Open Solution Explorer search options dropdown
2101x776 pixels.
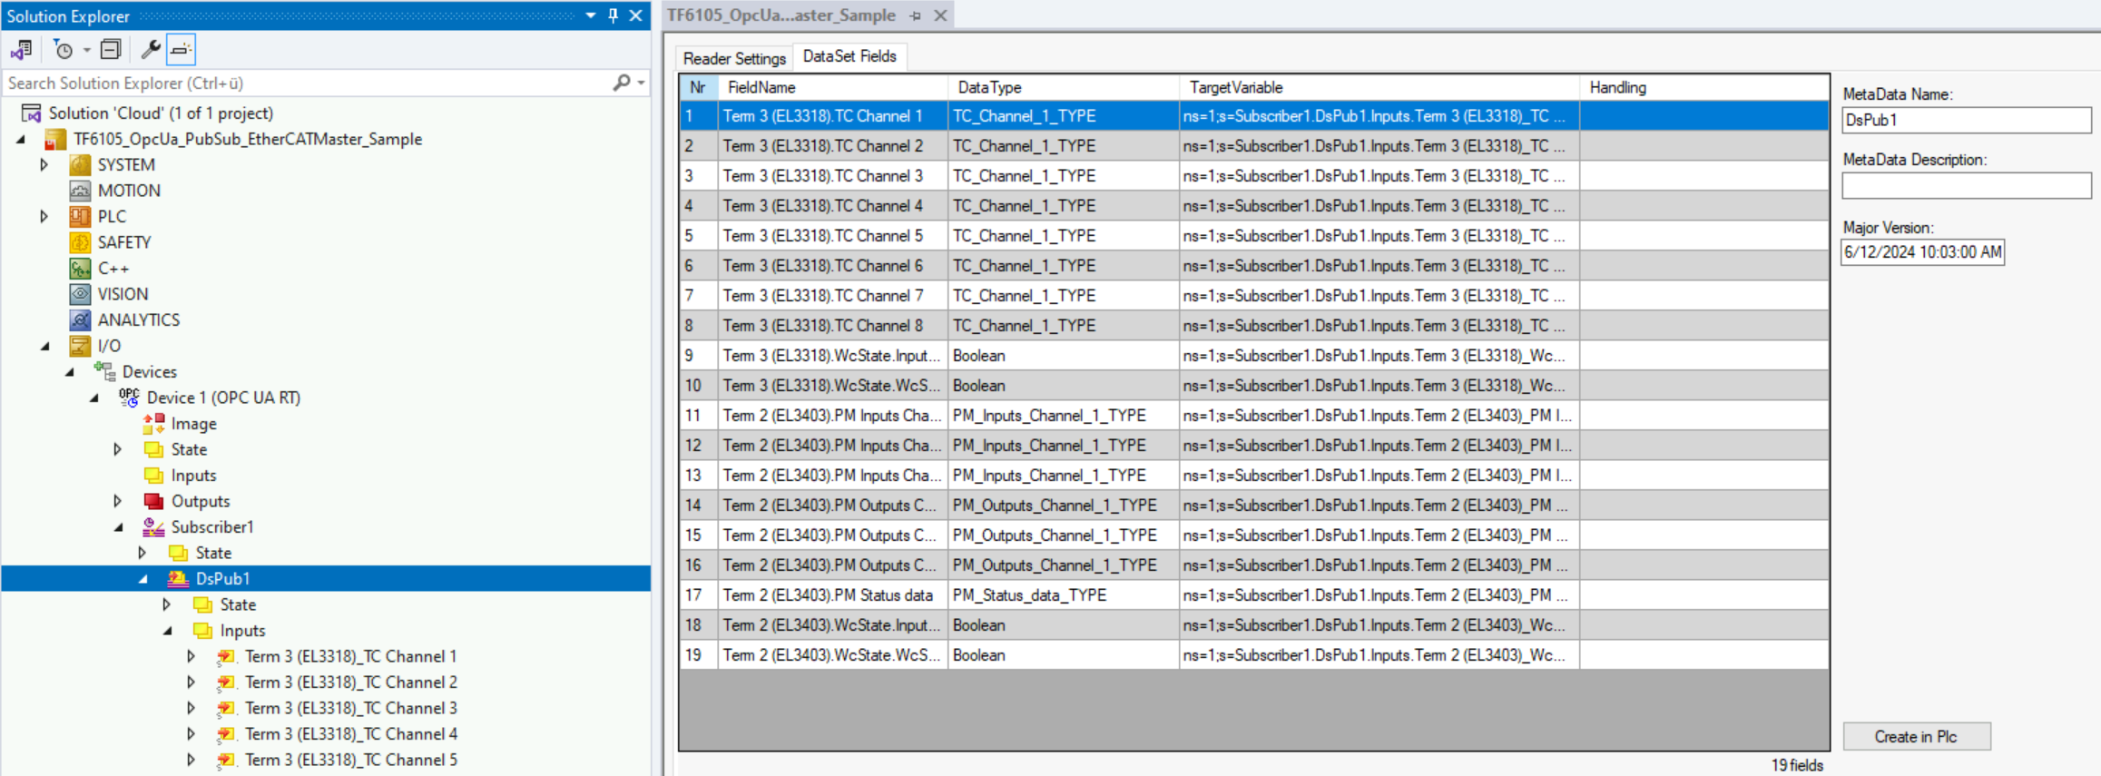pos(641,83)
